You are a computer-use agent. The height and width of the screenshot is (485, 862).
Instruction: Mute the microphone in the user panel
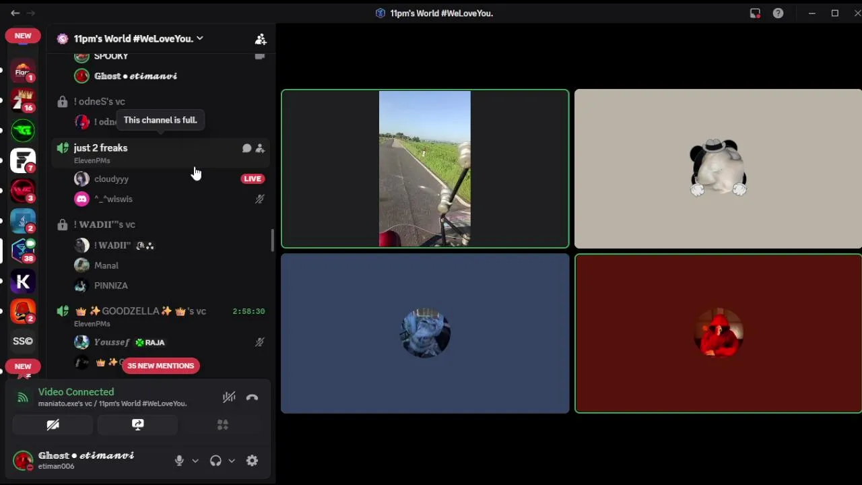pos(179,461)
